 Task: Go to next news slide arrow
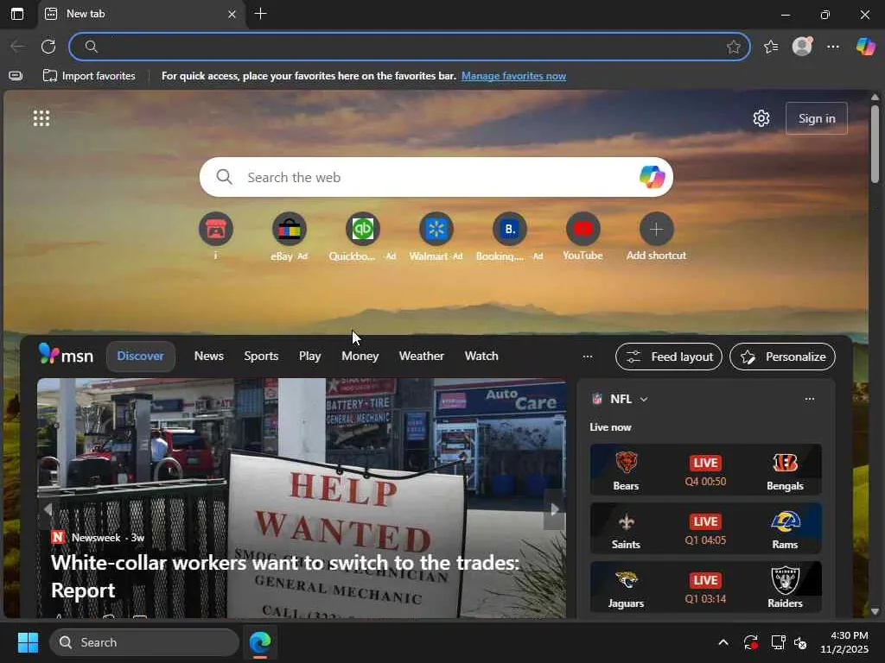point(554,509)
